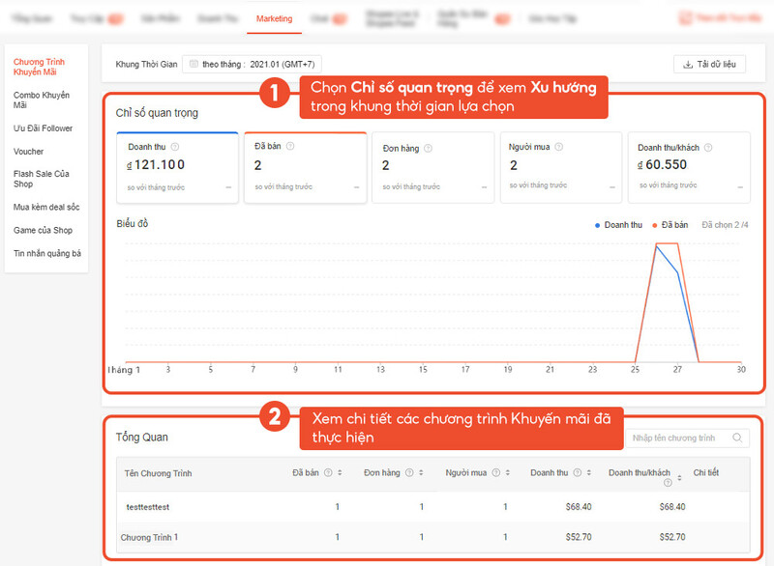Click the Nhập tên chương trình search input
Screen dimensions: 774x566
point(677,438)
